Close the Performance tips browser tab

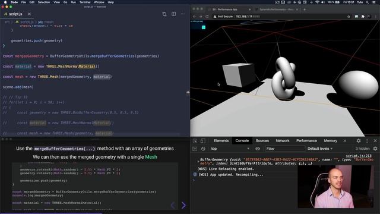click(249, 10)
